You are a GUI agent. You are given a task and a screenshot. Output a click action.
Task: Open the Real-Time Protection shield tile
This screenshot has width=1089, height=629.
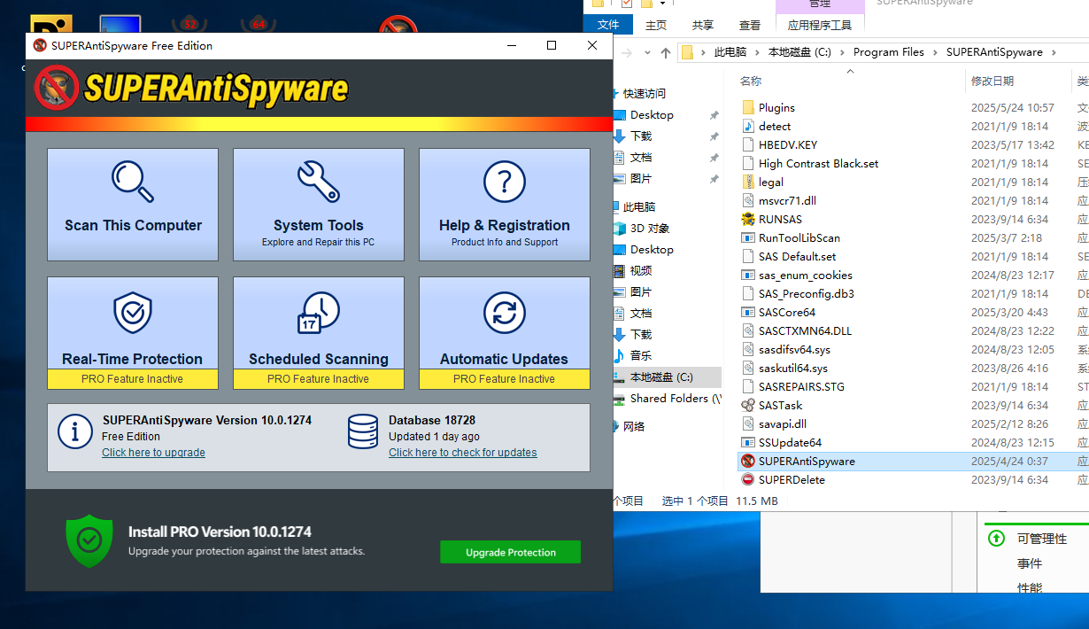click(133, 333)
